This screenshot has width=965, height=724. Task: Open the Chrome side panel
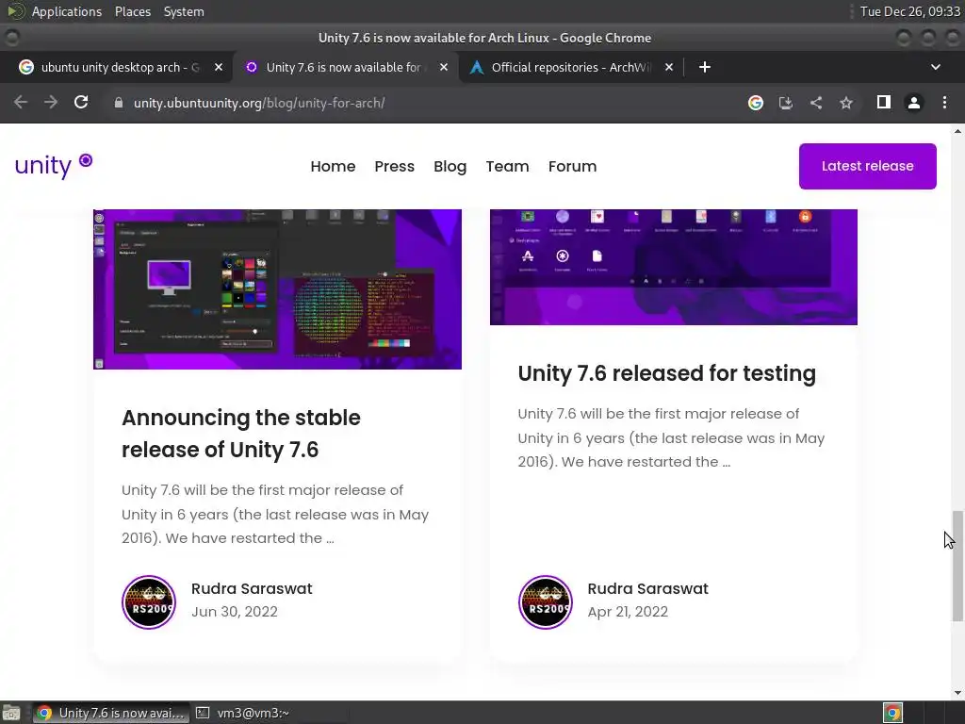click(x=884, y=102)
